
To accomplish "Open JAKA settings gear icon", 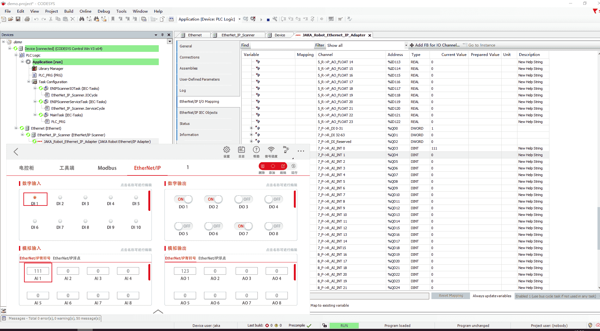I will (226, 150).
